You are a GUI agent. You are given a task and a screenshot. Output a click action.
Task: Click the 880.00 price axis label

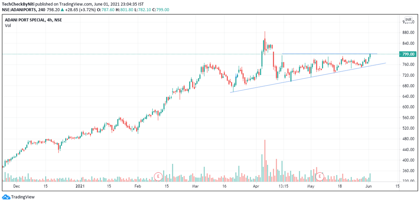tap(408, 33)
